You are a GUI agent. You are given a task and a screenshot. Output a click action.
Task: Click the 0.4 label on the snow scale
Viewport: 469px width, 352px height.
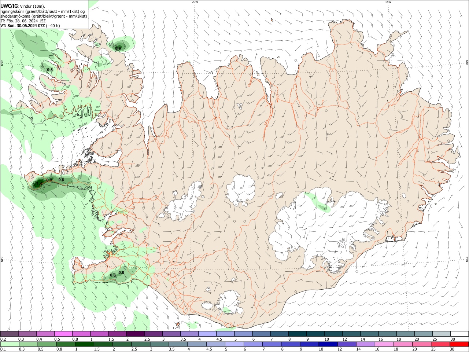pos(39,339)
